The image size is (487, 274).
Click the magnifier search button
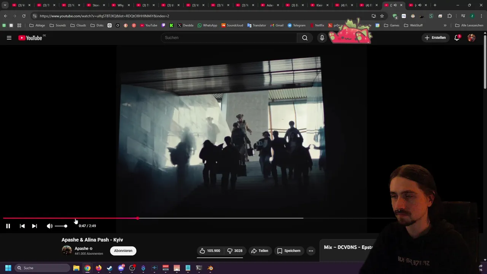(x=305, y=38)
